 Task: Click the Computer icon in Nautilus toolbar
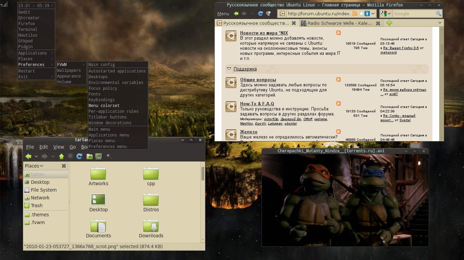point(99,156)
